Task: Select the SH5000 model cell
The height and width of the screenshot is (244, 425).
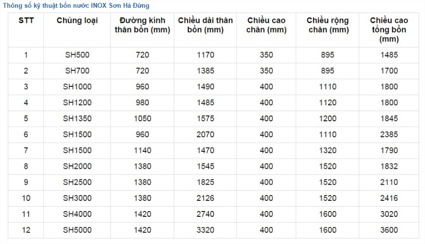Action: 77,230
